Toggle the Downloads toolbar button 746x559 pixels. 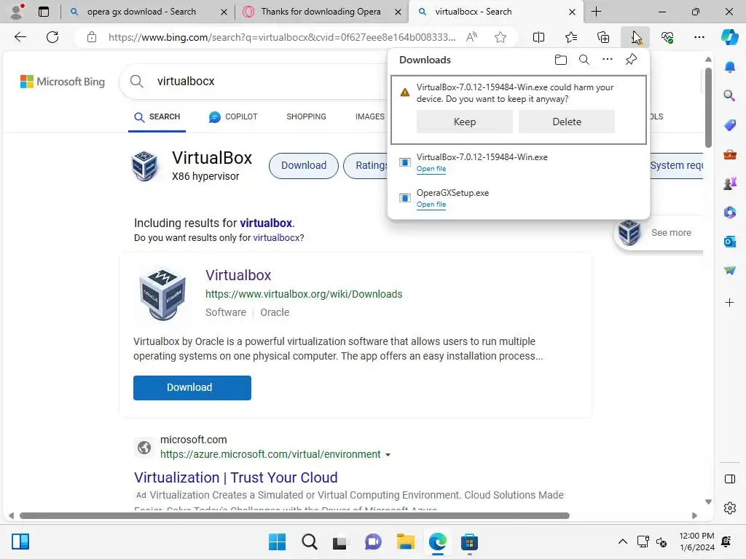(635, 37)
